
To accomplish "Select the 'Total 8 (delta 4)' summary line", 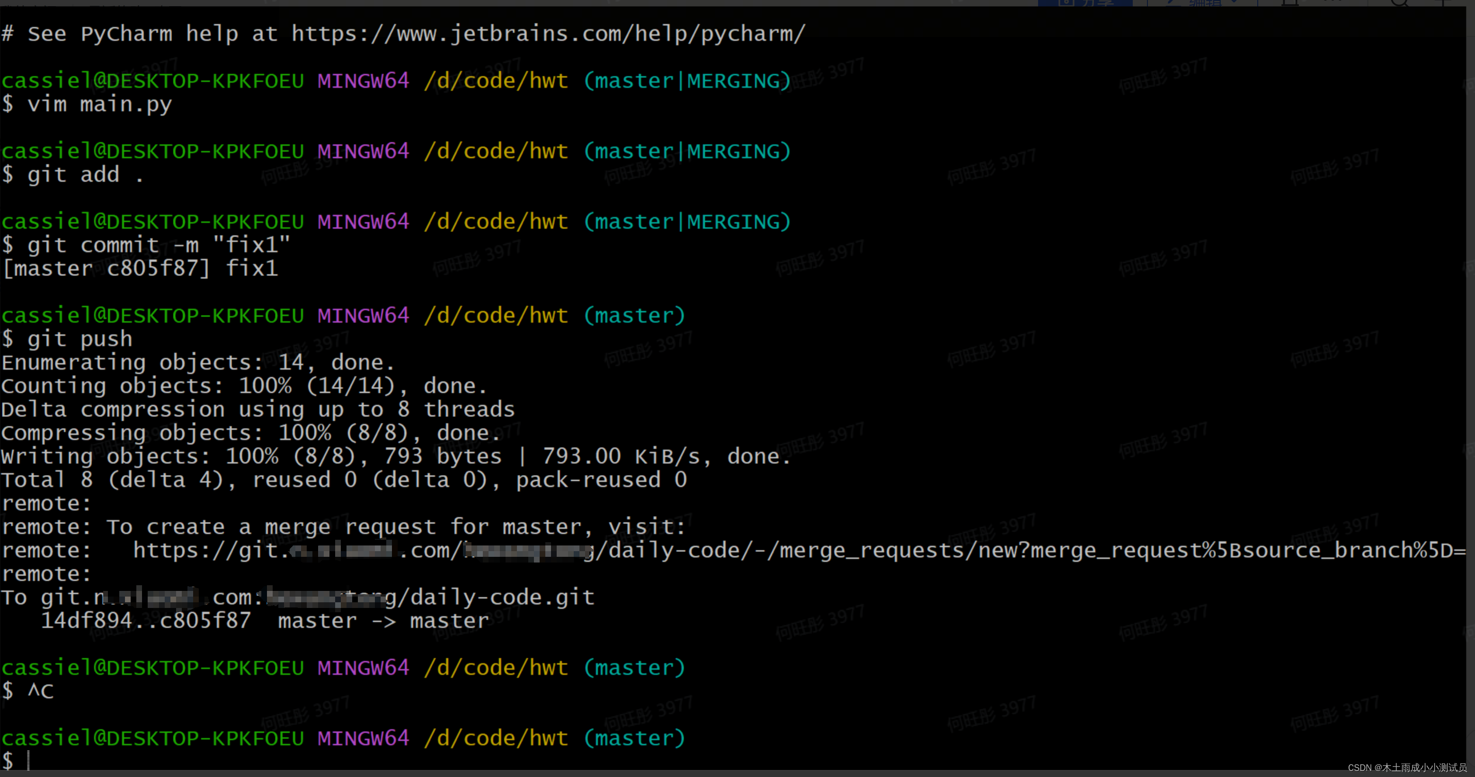I will coord(344,480).
